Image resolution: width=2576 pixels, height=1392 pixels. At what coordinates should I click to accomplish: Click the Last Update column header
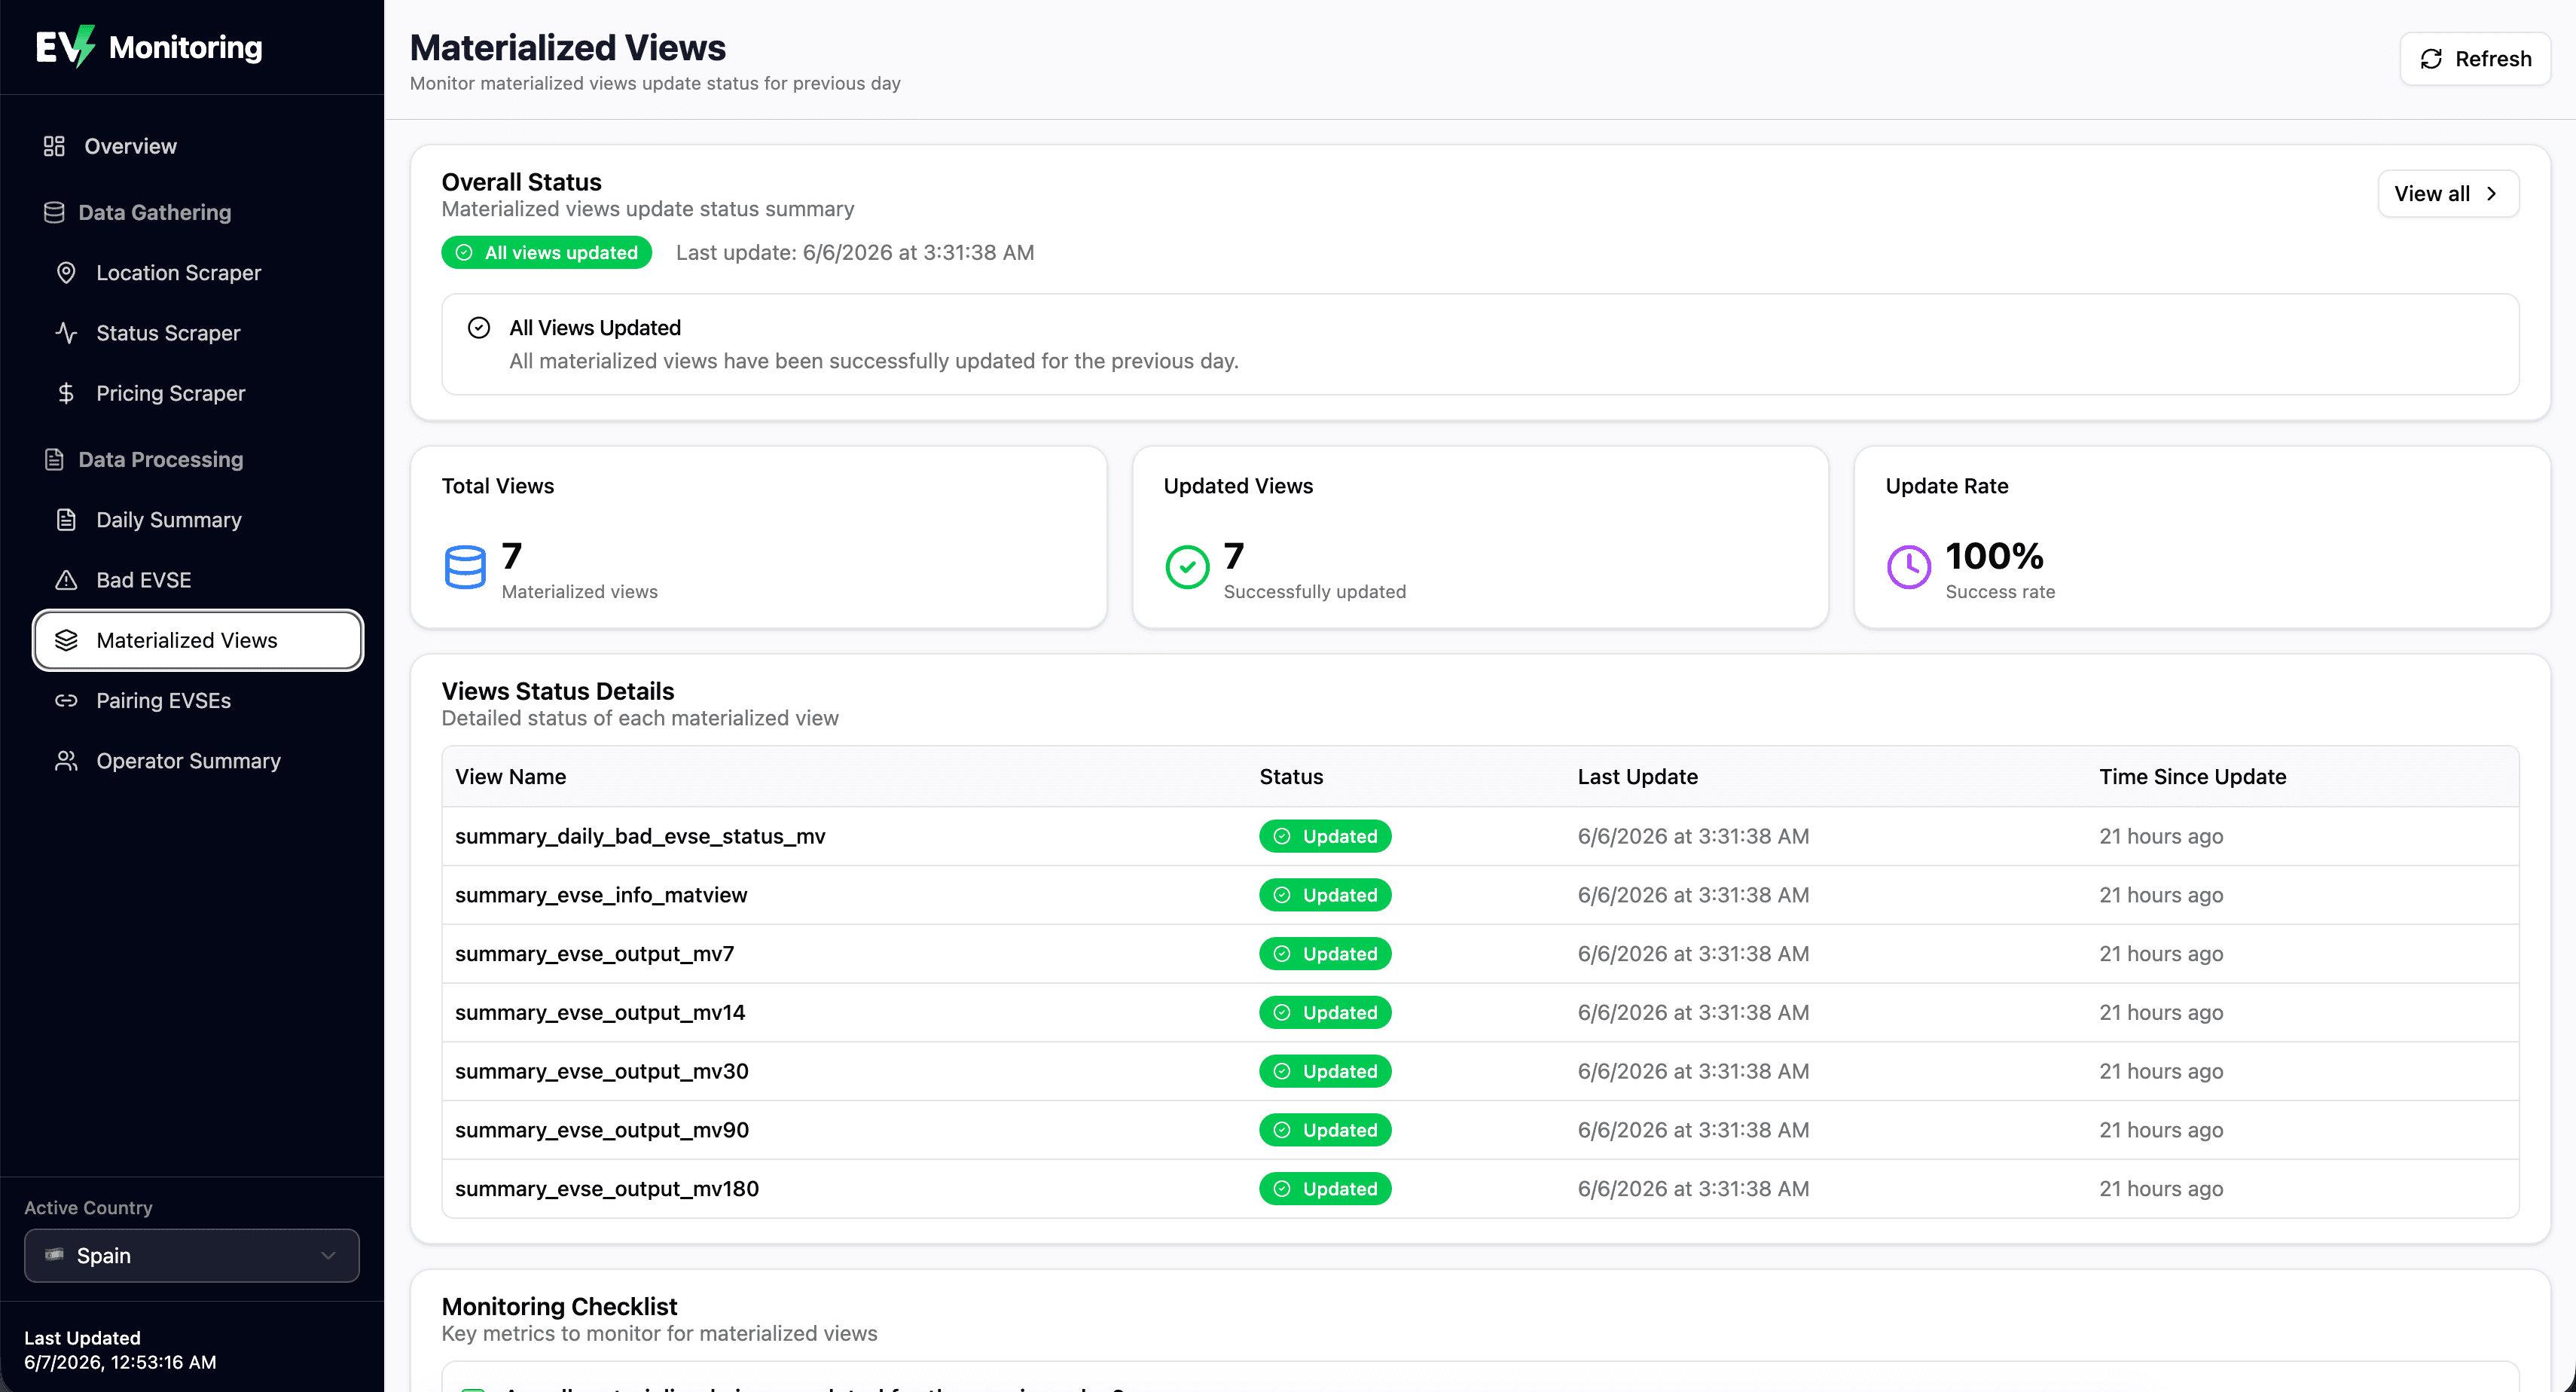pos(1637,776)
